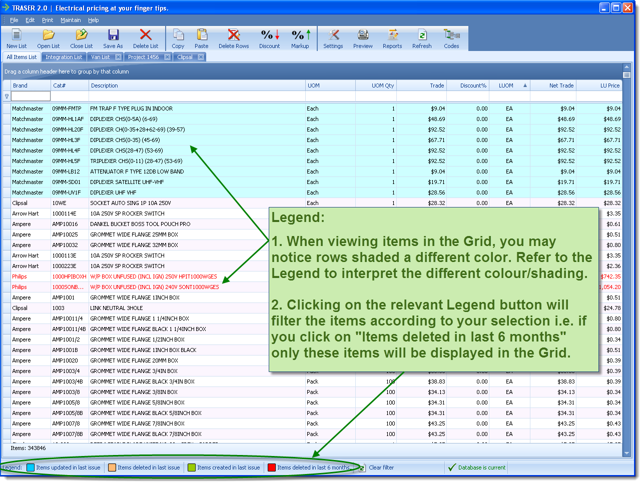Click the TRIPLEXER CHS(0-11) description cell
643x484 pixels.
point(197,161)
